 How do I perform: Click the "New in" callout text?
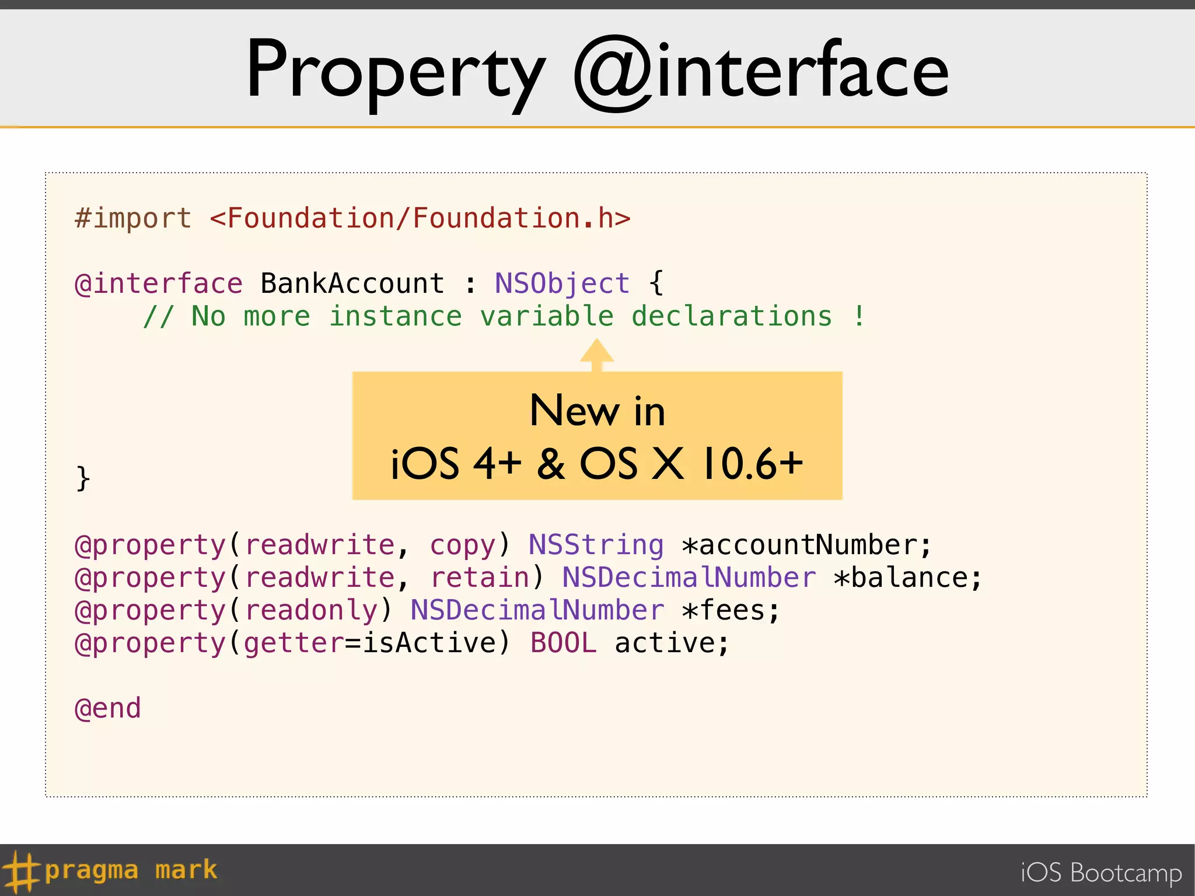(x=597, y=410)
